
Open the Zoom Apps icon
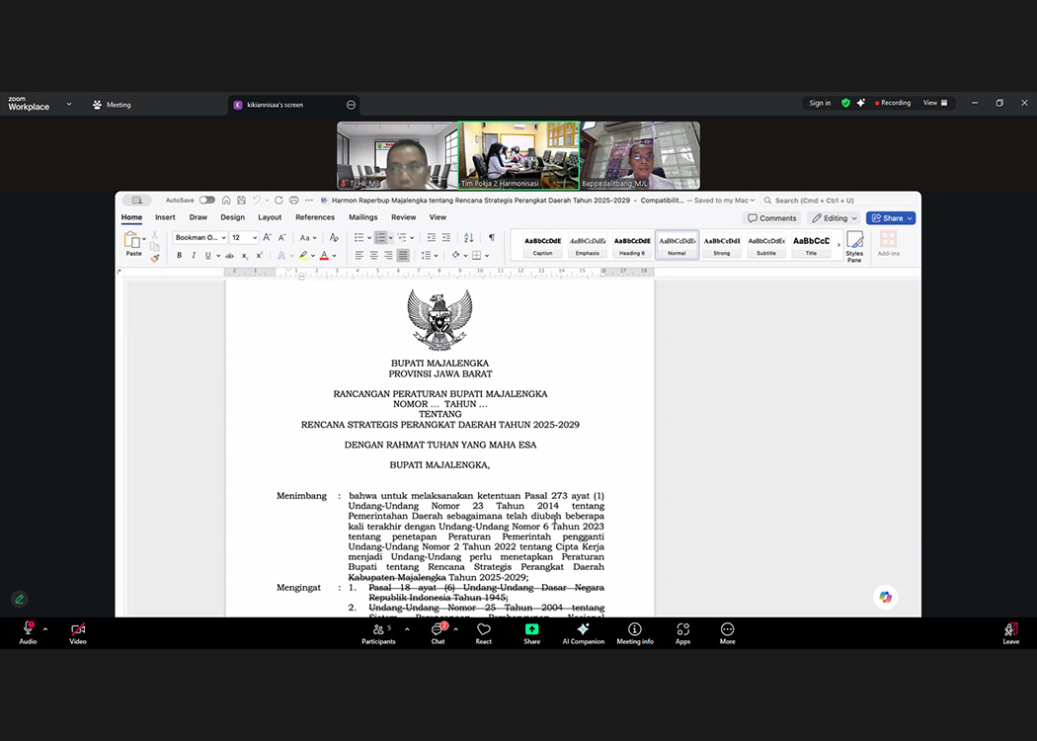point(682,630)
